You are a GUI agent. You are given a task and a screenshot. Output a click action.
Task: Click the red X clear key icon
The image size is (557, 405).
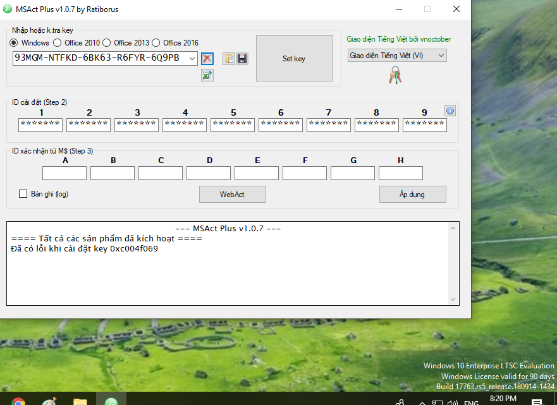(x=207, y=59)
